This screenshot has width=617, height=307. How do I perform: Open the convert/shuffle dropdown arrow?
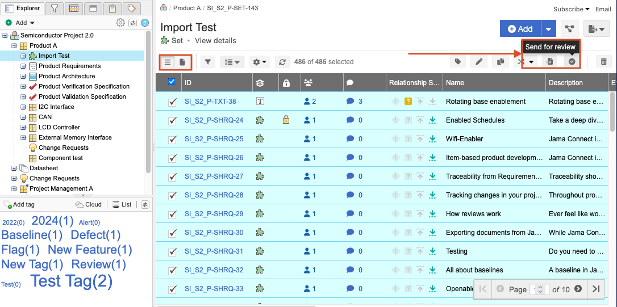tap(531, 62)
